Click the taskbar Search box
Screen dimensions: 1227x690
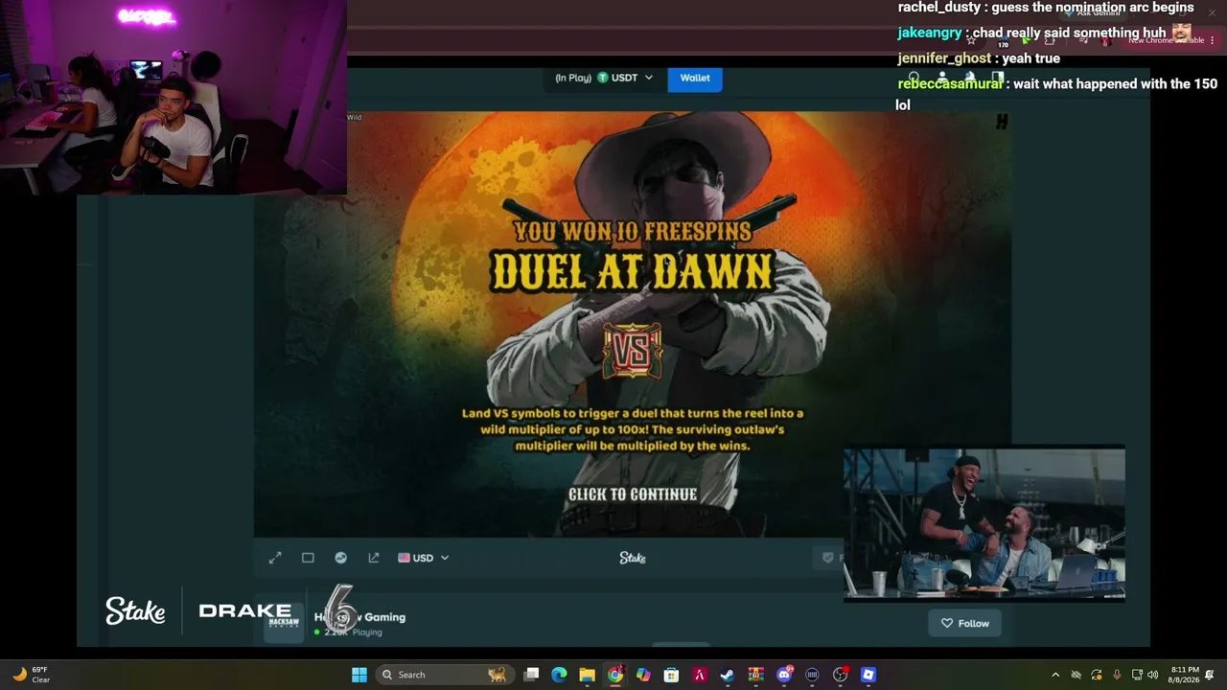(x=444, y=675)
